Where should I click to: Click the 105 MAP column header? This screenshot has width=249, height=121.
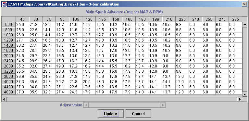pyautogui.click(x=76, y=19)
